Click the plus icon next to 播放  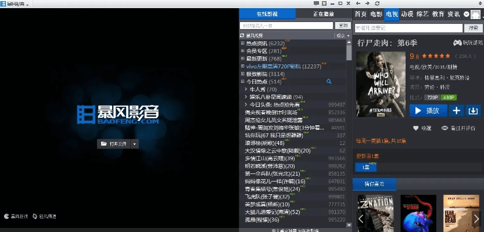456,111
